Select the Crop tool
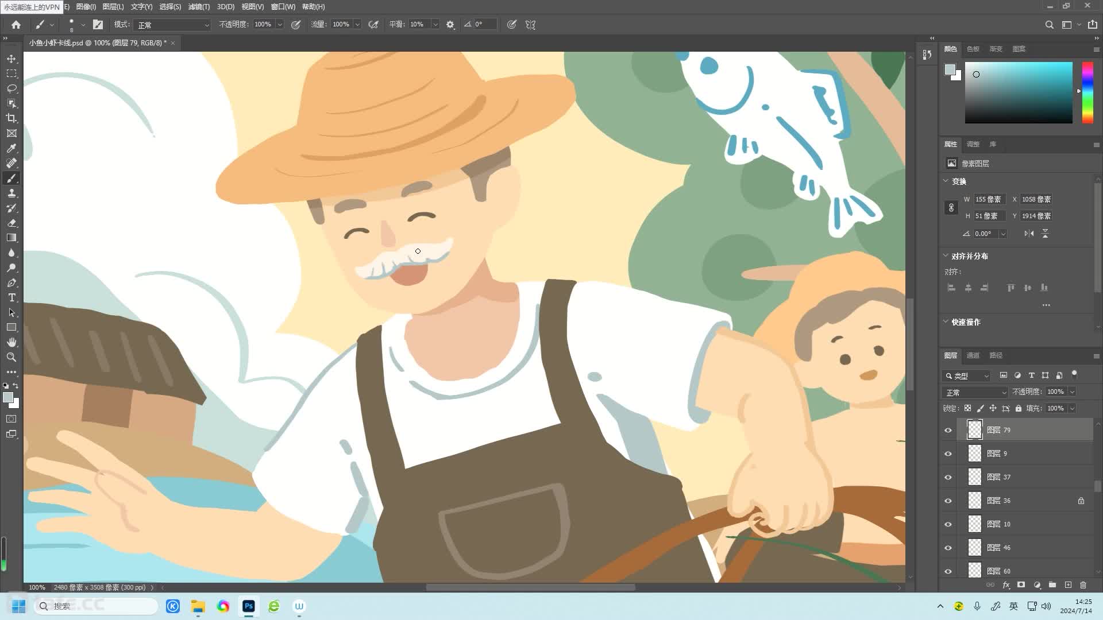The image size is (1103, 620). [x=11, y=118]
